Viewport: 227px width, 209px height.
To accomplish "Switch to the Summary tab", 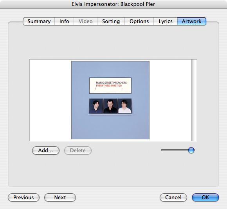I will (39, 21).
